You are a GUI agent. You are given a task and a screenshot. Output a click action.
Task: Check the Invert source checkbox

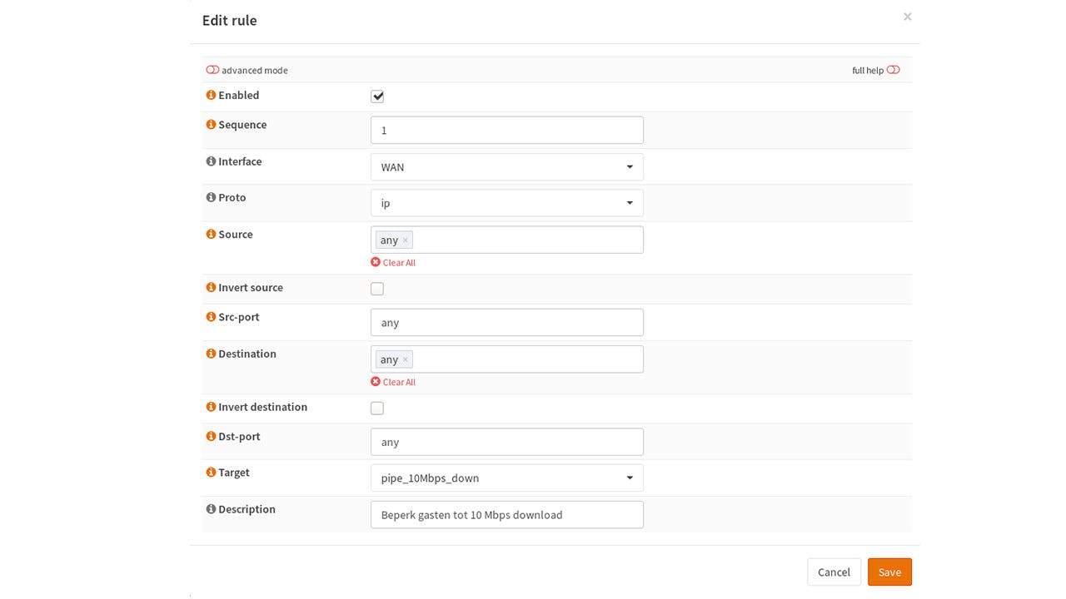tap(377, 289)
